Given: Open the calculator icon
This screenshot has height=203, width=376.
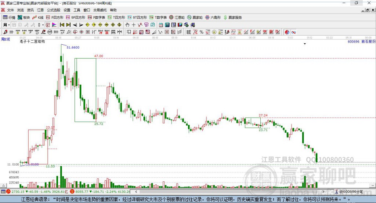Looking at the screenshot, I should (167, 25).
